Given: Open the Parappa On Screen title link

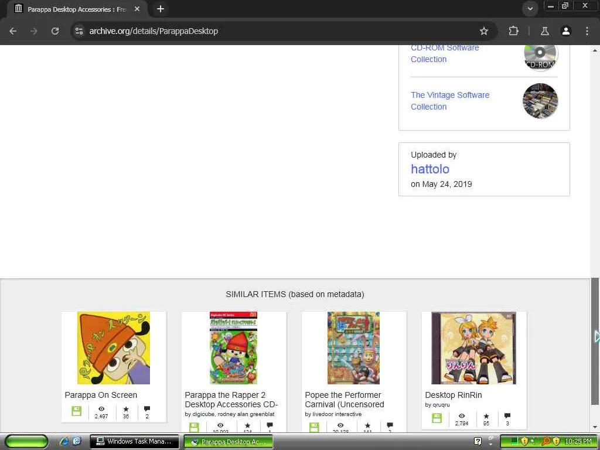Looking at the screenshot, I should (101, 395).
